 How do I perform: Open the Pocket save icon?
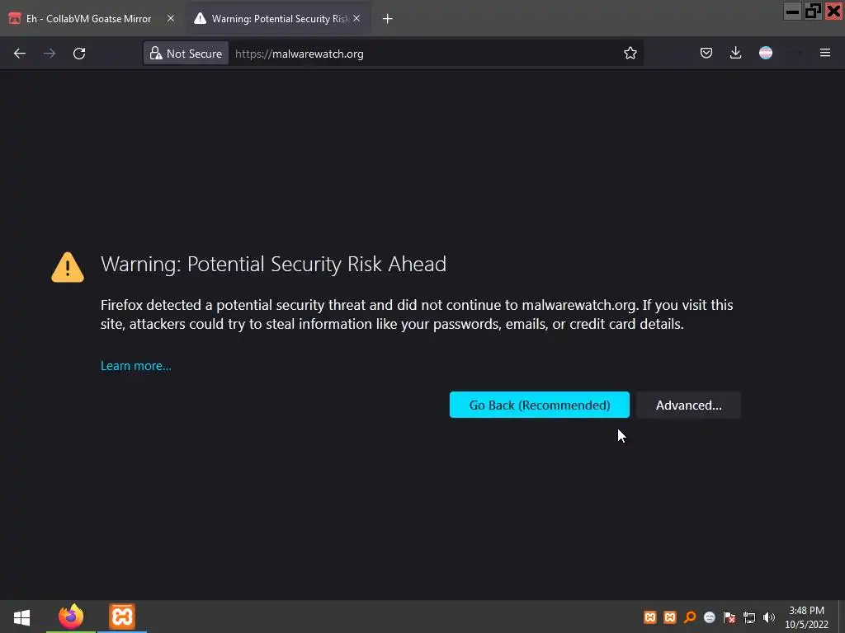click(706, 53)
